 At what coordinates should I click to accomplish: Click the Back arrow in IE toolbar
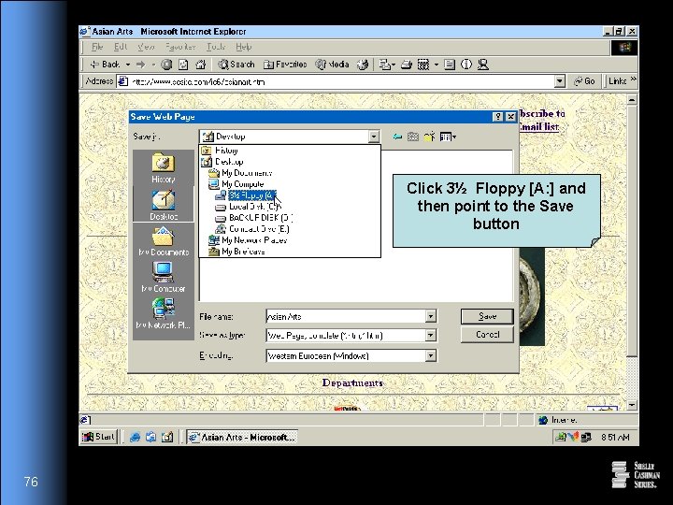105,65
